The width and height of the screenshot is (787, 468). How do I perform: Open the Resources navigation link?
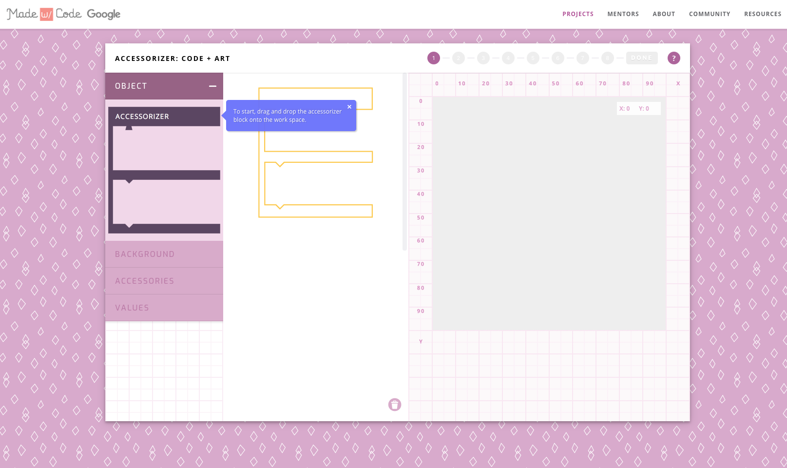point(762,14)
